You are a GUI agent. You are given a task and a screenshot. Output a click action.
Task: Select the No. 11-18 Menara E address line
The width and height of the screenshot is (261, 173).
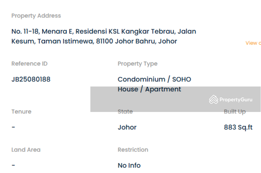[x=104, y=32]
